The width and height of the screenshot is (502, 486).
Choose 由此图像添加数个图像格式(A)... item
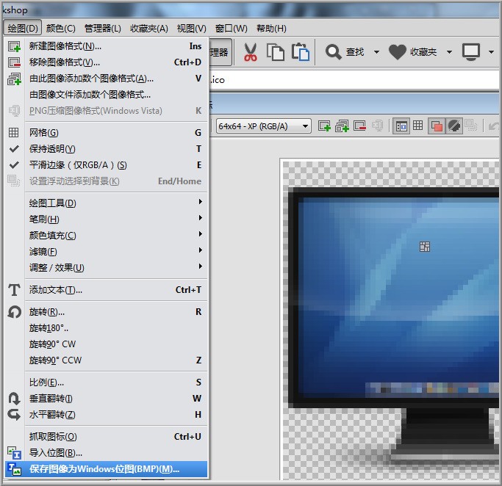coord(106,79)
